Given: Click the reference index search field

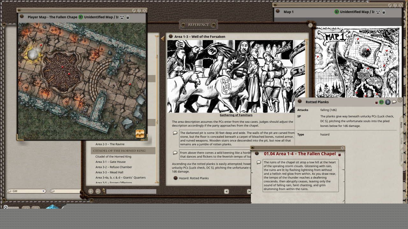Looking at the screenshot, I should [131, 191].
